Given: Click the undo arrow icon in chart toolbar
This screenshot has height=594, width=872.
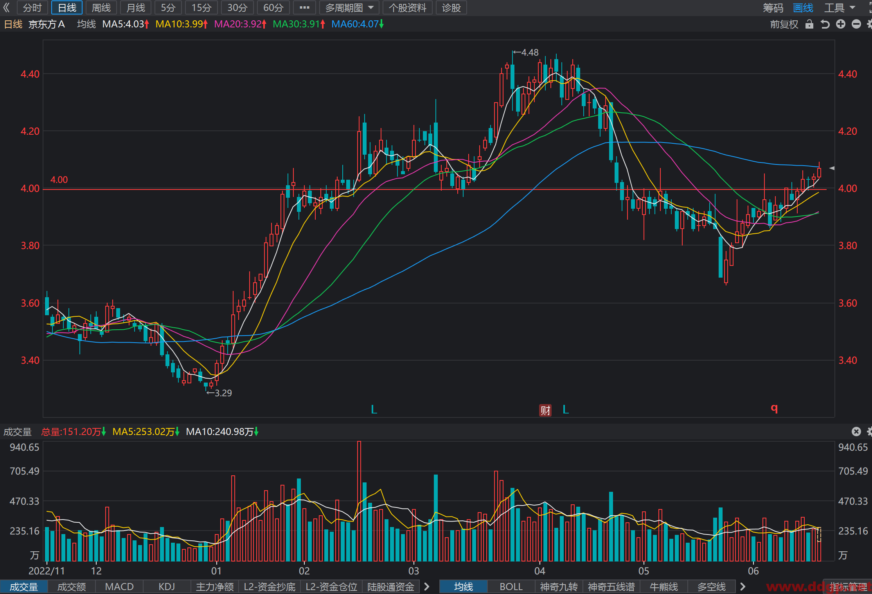Looking at the screenshot, I should pyautogui.click(x=825, y=24).
